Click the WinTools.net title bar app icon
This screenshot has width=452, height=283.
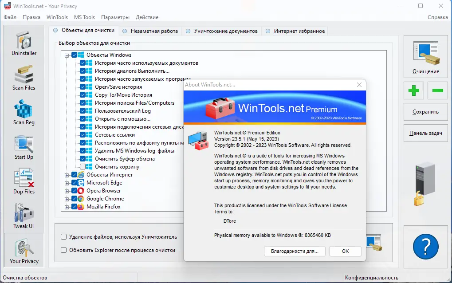[x=7, y=6]
